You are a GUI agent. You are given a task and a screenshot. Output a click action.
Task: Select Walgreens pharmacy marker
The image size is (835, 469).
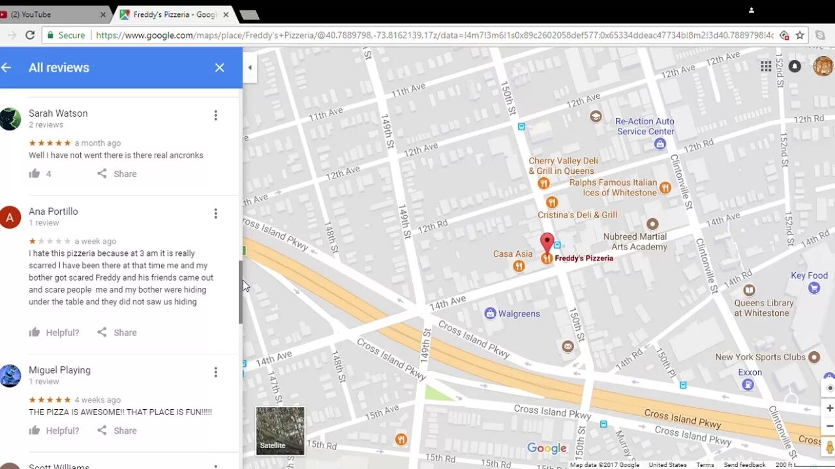point(490,314)
